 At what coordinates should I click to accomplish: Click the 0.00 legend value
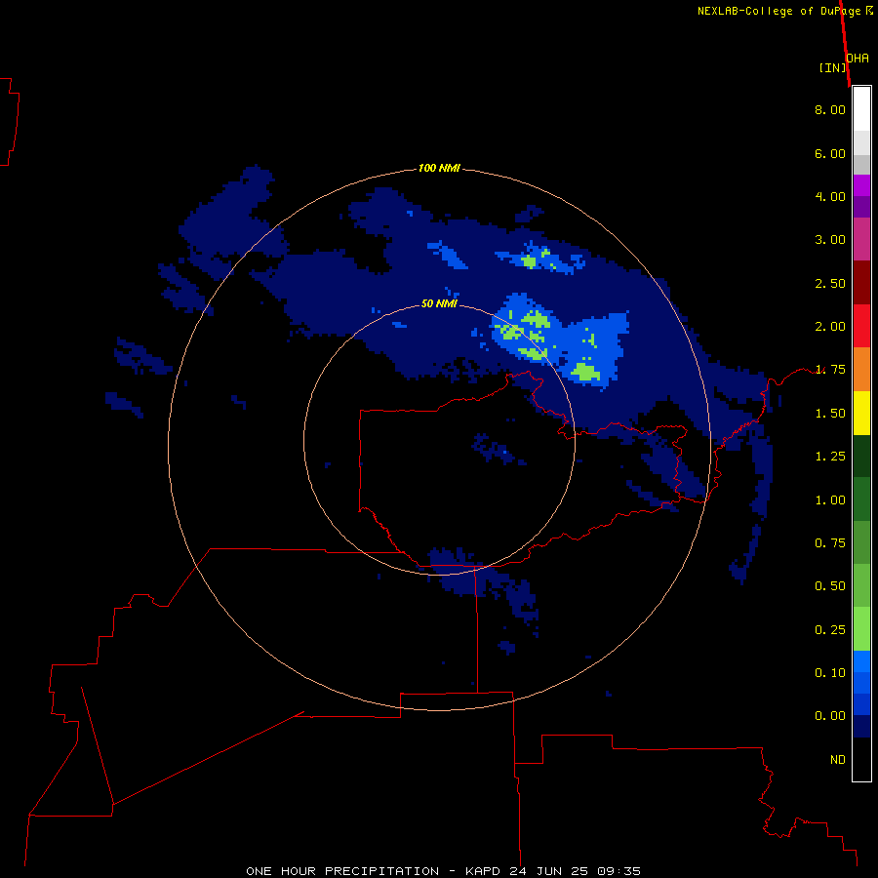830,716
